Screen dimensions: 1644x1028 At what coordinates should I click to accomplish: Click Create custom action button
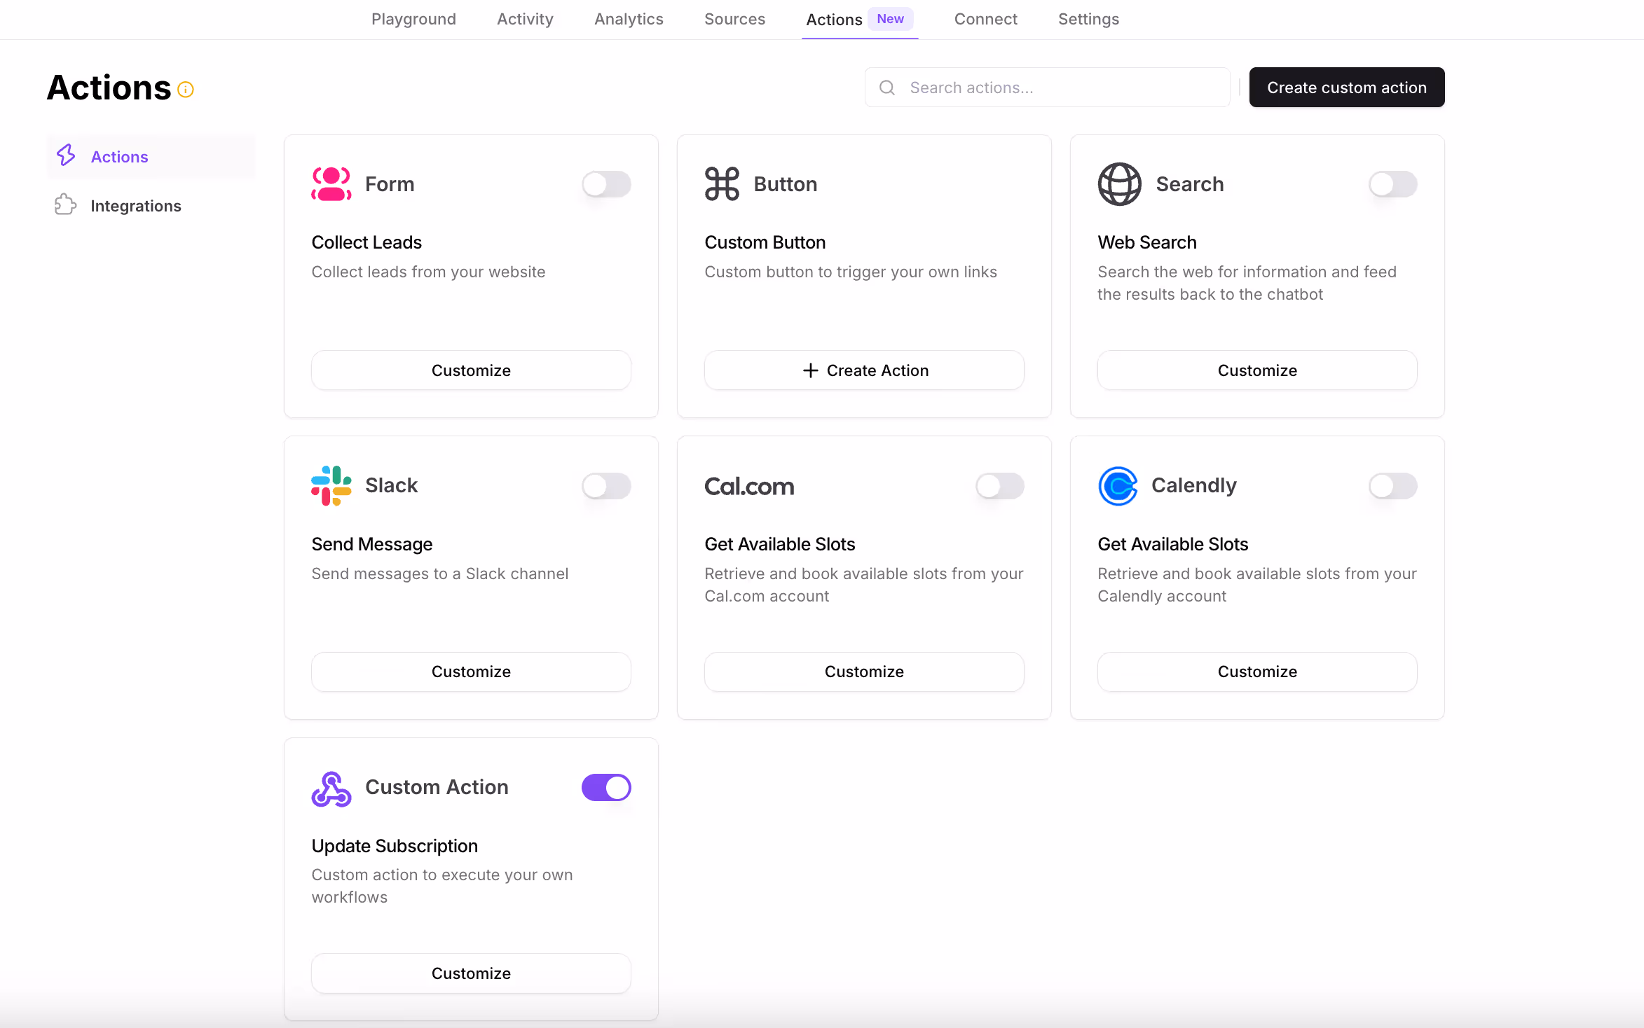click(1347, 88)
